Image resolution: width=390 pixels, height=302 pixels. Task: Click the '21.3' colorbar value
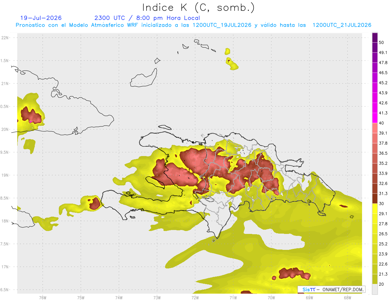click(x=383, y=274)
